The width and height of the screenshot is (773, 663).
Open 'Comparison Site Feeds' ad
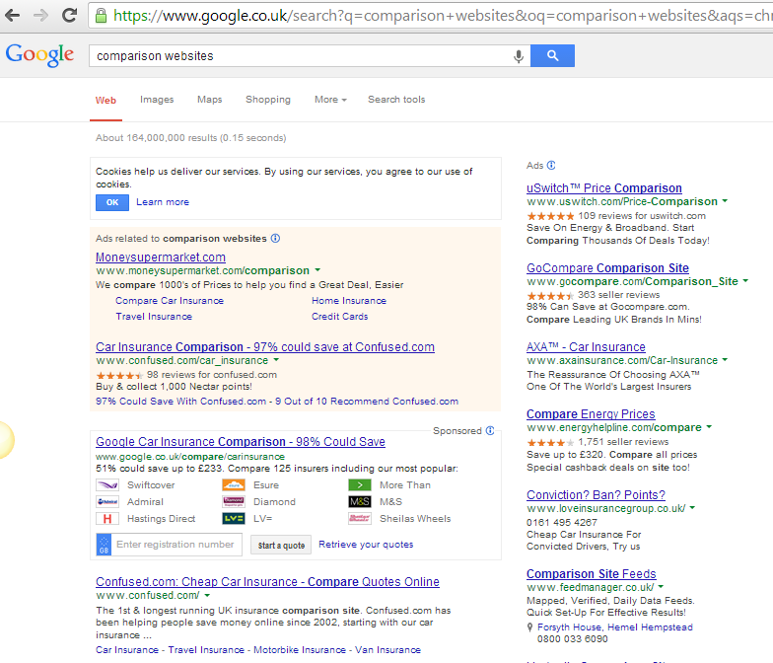tap(592, 574)
